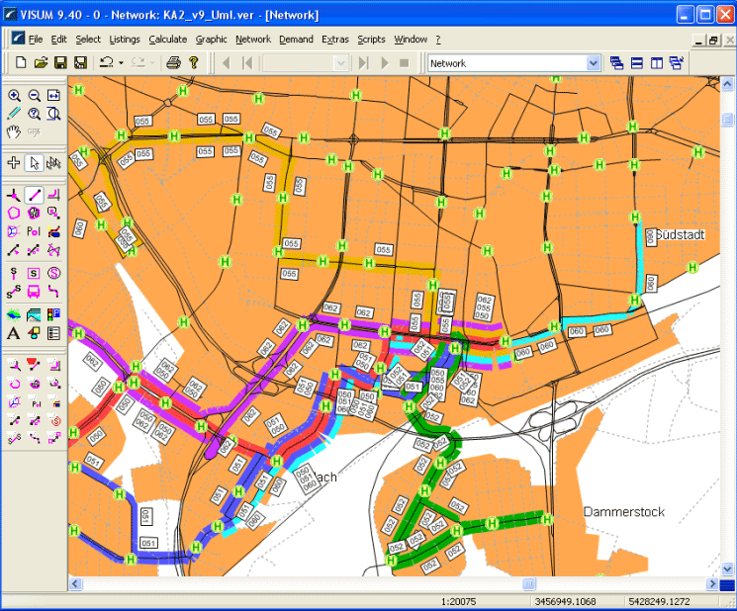Select the backgrounds landscape image tool
737x611 pixels.
point(34,314)
